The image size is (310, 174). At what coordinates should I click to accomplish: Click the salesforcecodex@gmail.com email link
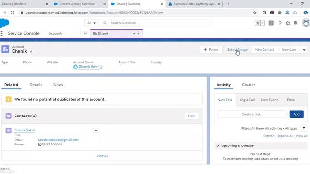tap(58, 140)
